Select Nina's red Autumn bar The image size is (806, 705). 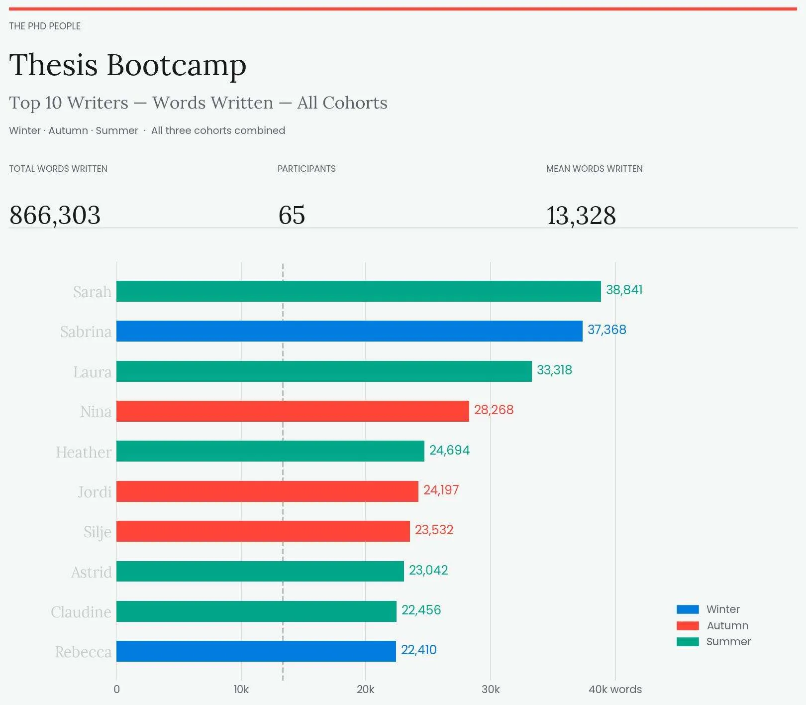click(x=293, y=411)
